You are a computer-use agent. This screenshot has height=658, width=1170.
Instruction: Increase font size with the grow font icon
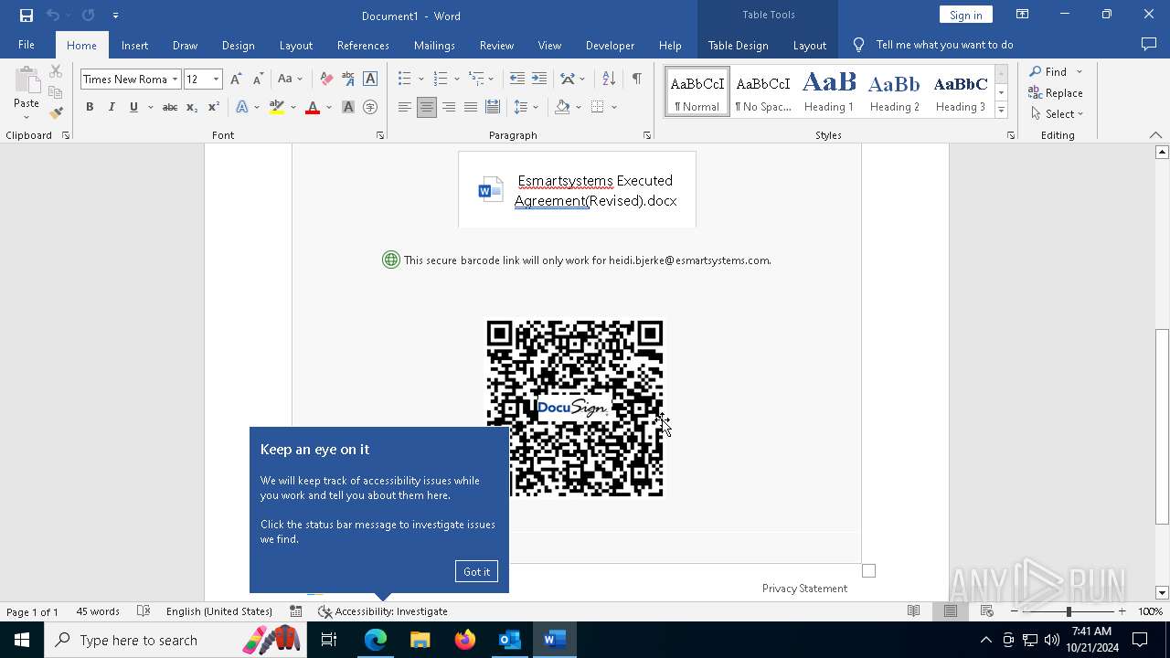point(236,80)
